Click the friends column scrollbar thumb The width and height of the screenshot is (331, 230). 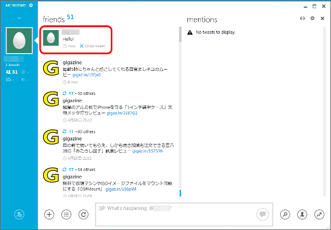(x=180, y=34)
